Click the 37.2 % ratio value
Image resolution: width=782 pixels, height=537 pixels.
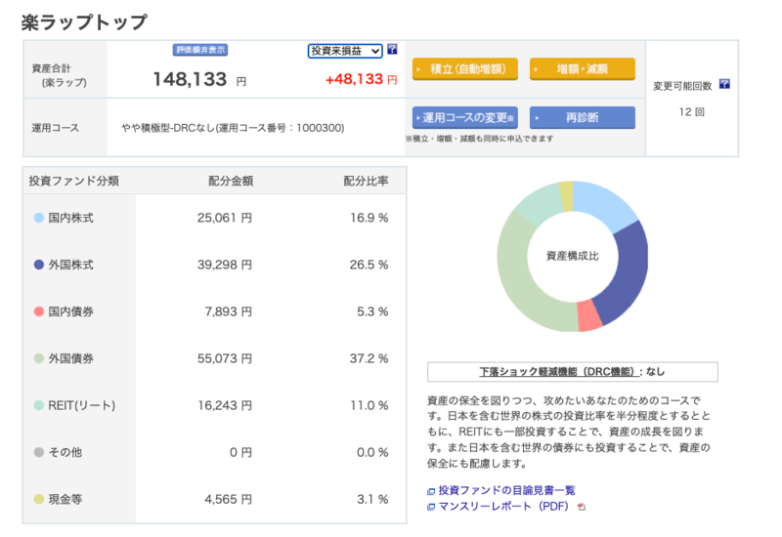[x=369, y=358]
